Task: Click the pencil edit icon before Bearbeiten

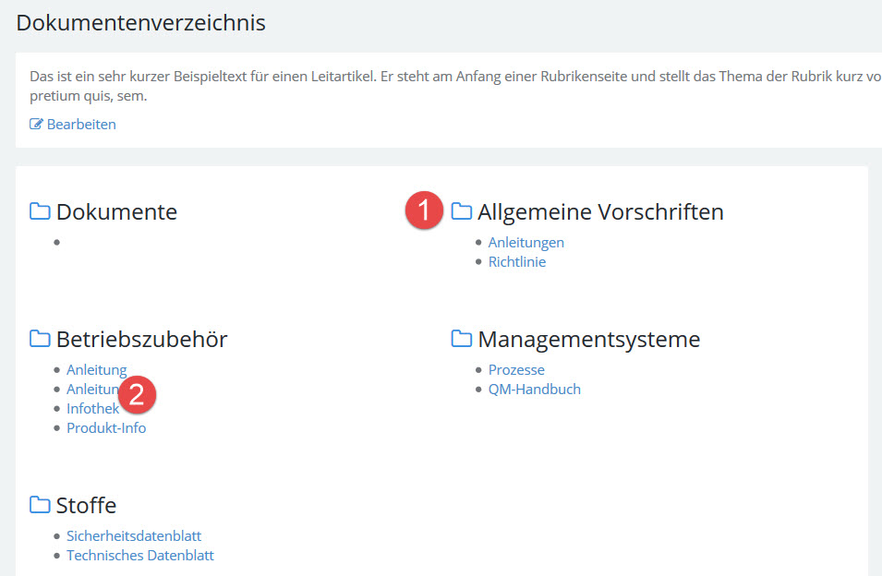Action: pyautogui.click(x=37, y=124)
